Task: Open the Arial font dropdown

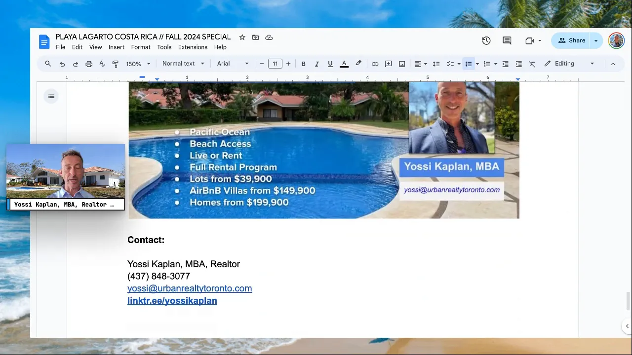Action: point(233,64)
